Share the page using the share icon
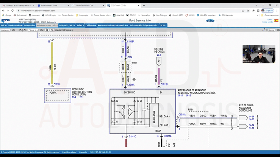This screenshot has width=280, height=157. point(243,11)
